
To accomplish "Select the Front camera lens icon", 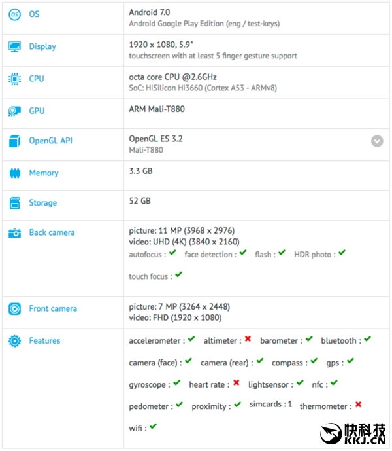I will [14, 309].
